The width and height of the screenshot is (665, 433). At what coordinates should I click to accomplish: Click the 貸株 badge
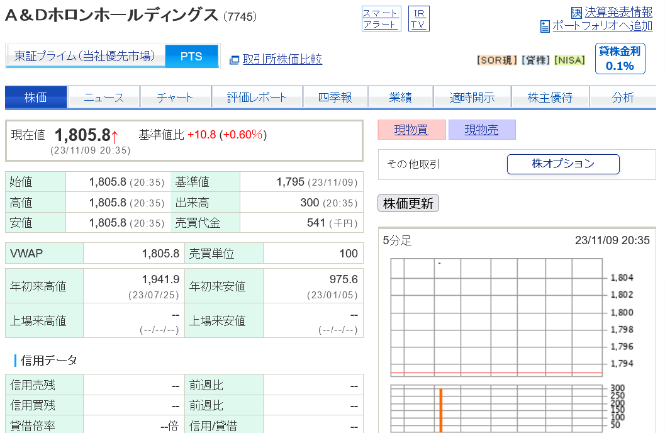(x=535, y=60)
